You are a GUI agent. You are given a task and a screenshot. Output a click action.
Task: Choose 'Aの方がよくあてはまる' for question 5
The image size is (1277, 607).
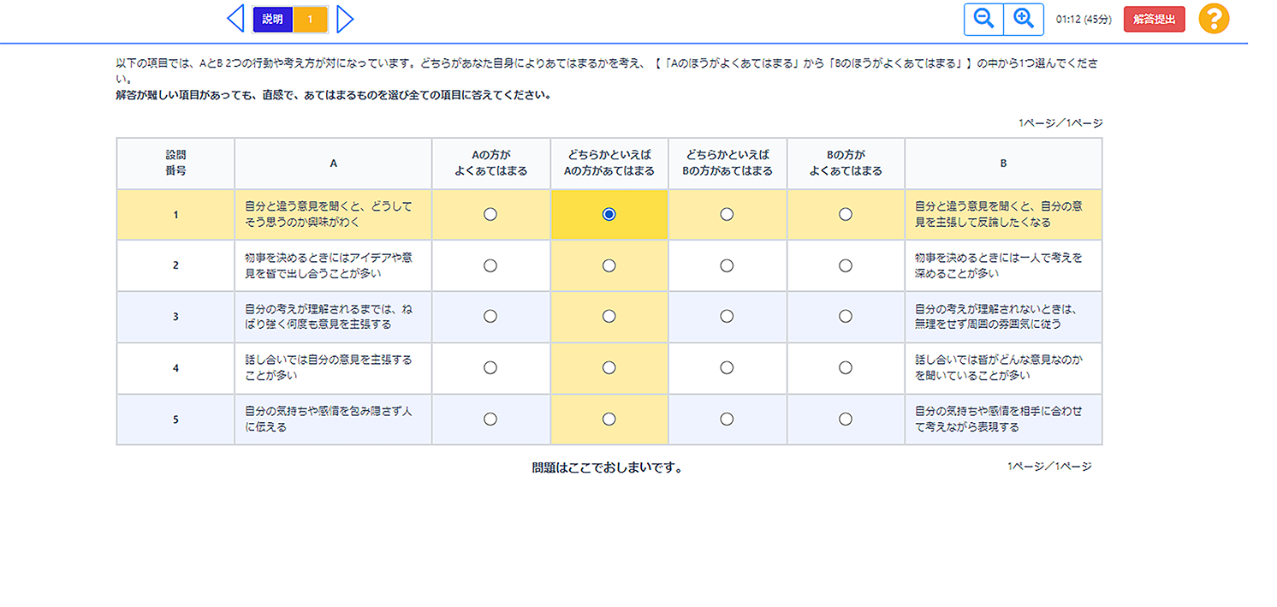(x=490, y=420)
